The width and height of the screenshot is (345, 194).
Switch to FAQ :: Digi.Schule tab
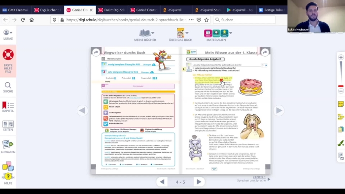(x=112, y=10)
